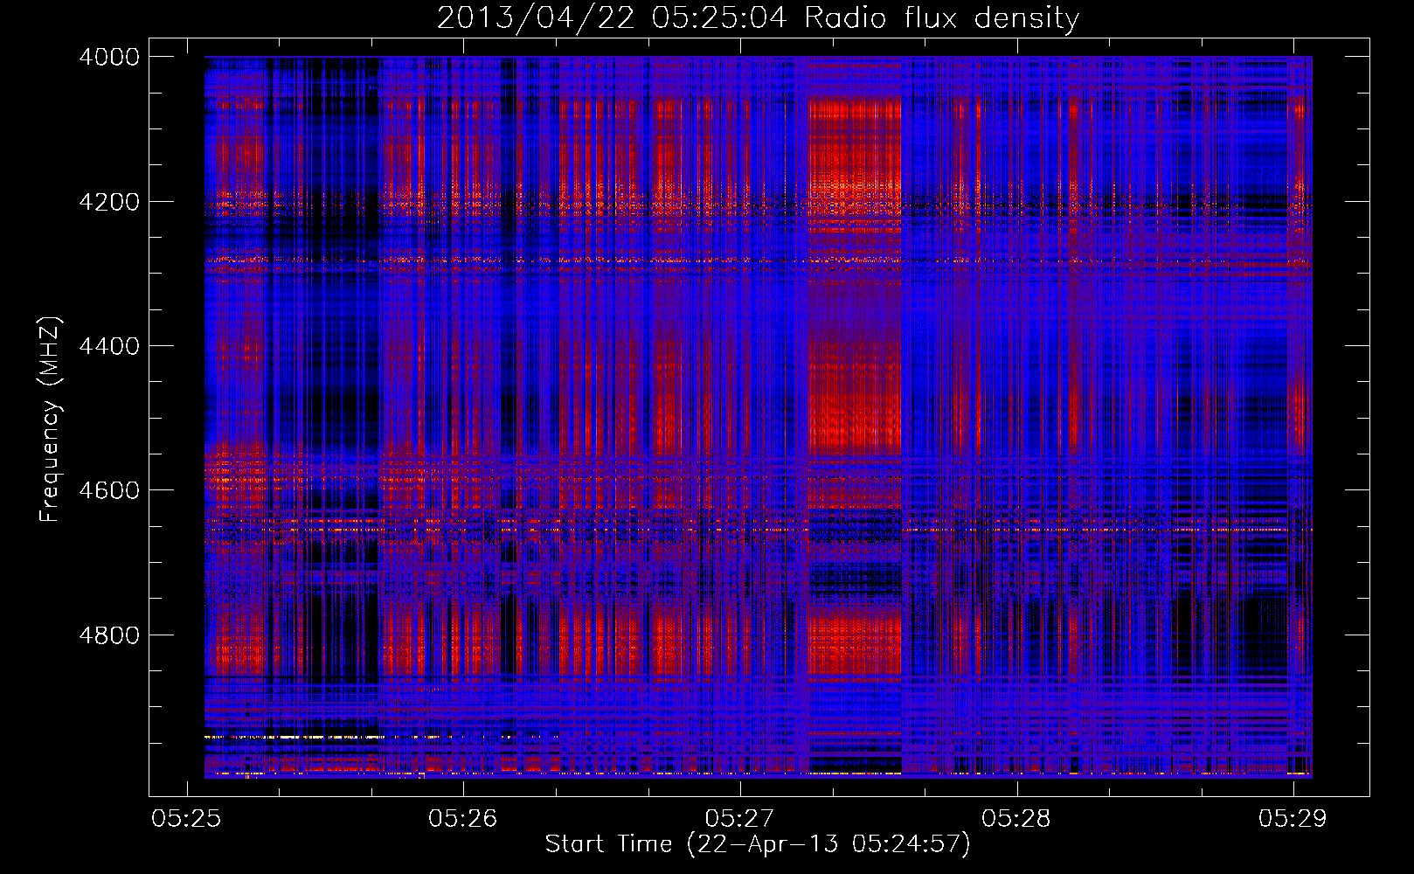Screen dimensions: 1414x874
Task: Select the 4800 frequency axis label
Action: 109,635
